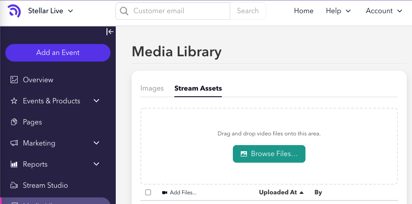Switch to the Images tab
Viewport: 412px width, 204px height.
152,88
